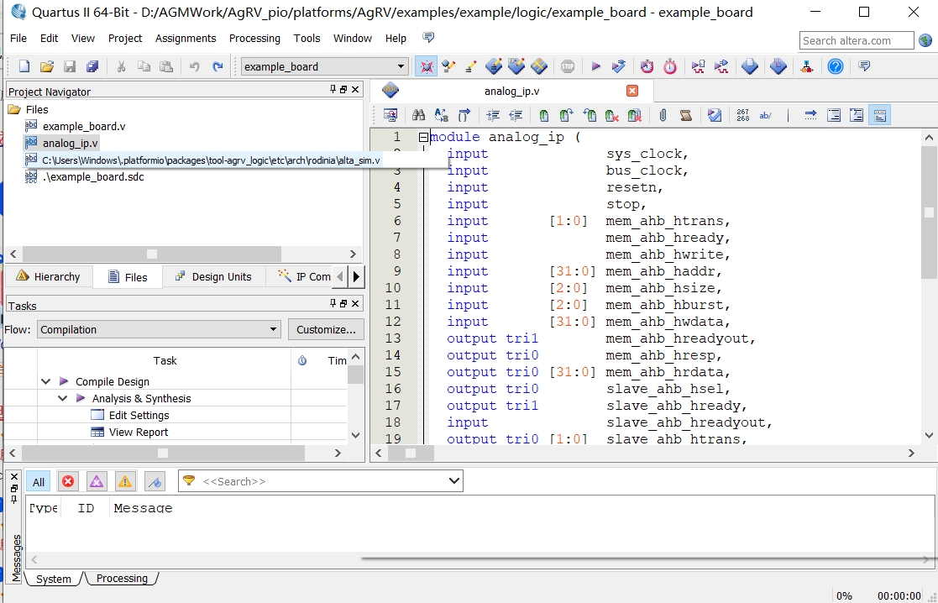Click the View Report task
Image resolution: width=938 pixels, height=603 pixels.
click(x=139, y=432)
